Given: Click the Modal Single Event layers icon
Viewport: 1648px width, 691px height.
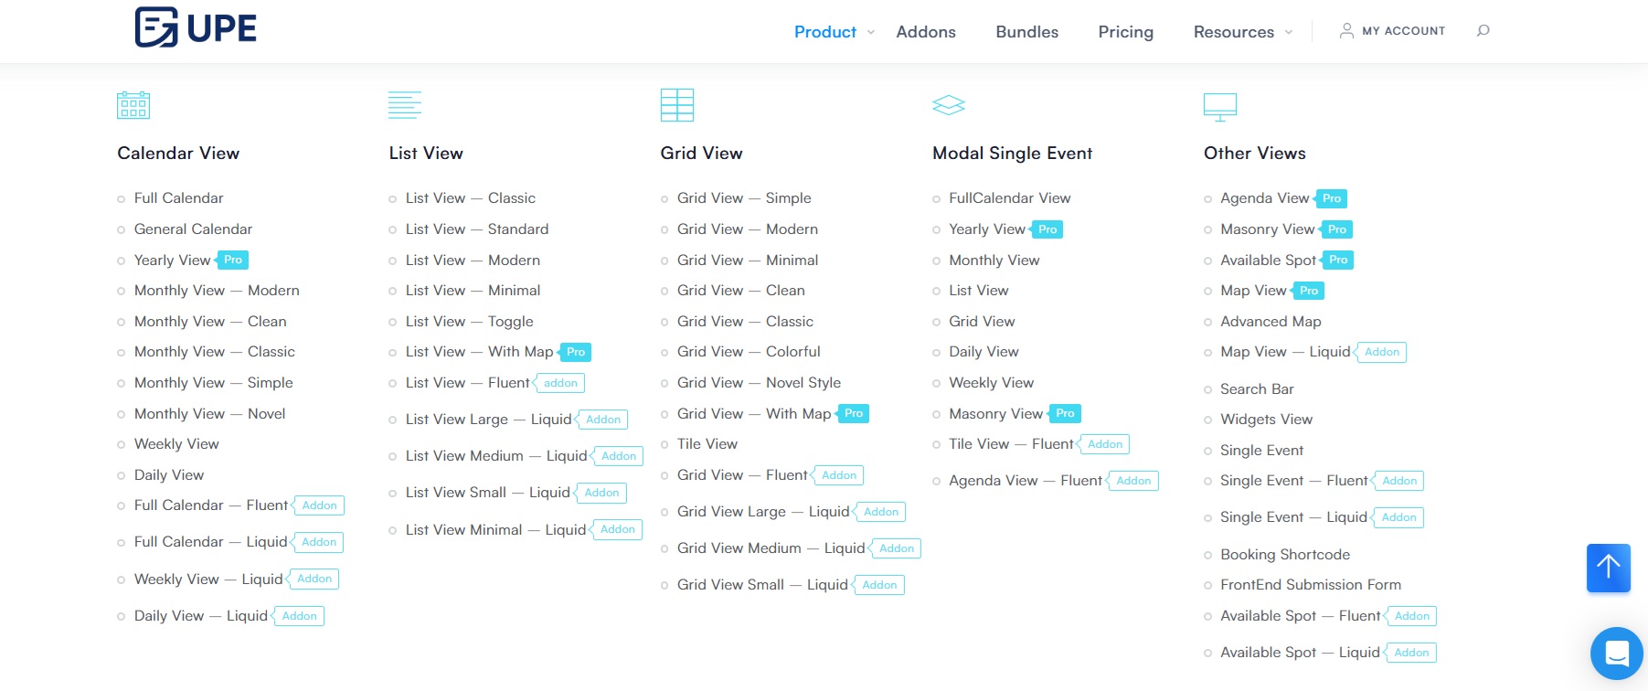Looking at the screenshot, I should point(949,105).
